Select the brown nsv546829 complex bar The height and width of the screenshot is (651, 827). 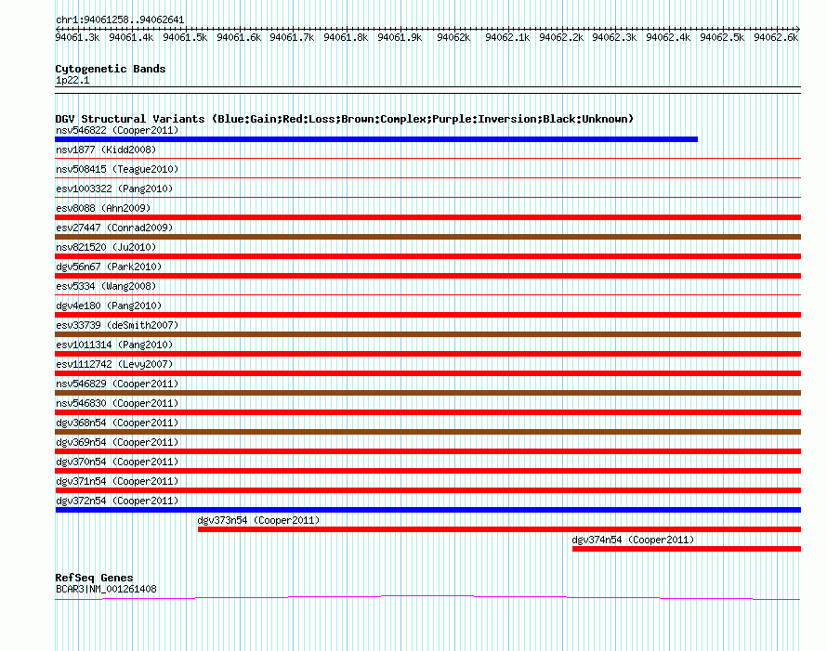coord(427,393)
